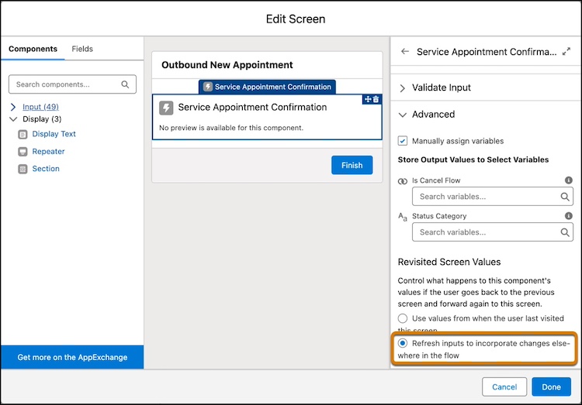
Task: Click the Done button
Action: (x=551, y=387)
